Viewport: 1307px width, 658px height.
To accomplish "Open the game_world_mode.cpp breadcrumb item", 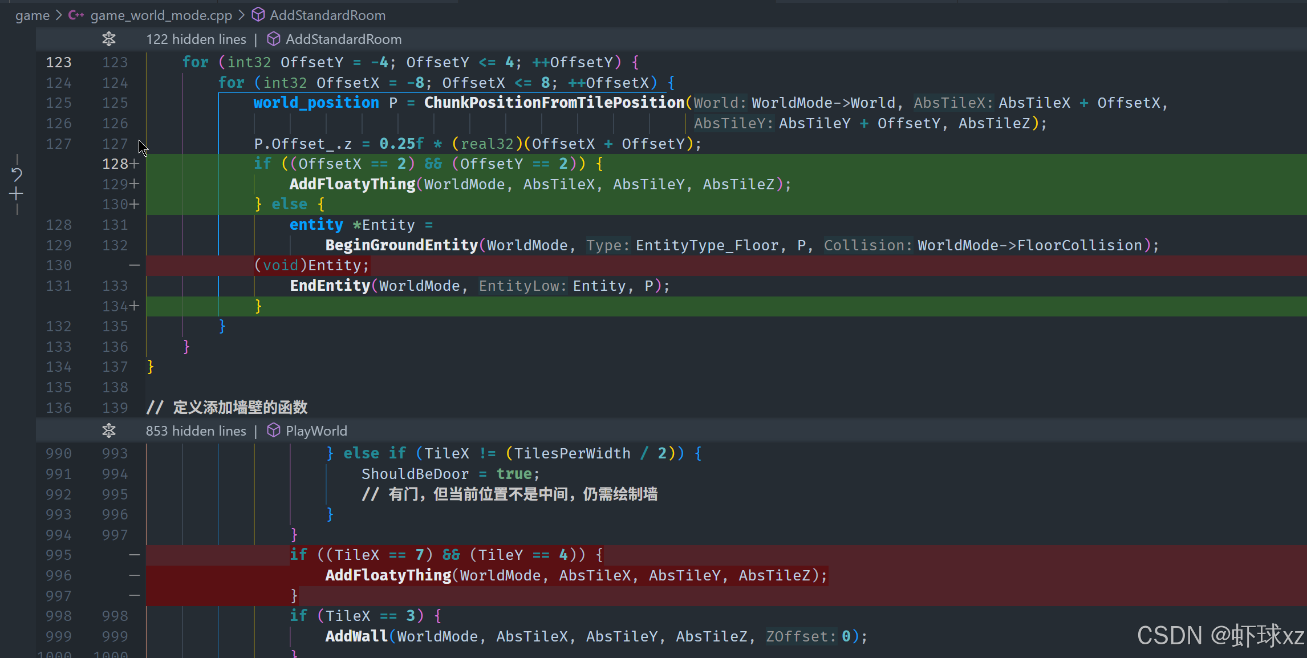I will (161, 15).
